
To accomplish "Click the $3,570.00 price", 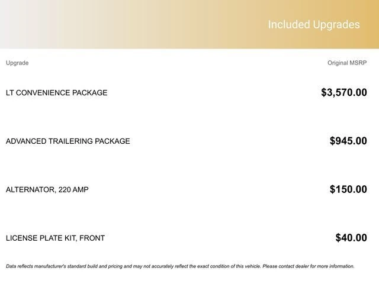I will click(343, 92).
